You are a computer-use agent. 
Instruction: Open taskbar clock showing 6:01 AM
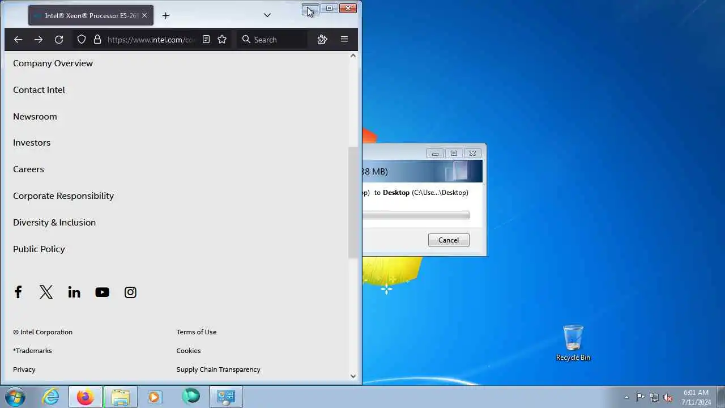[696, 397]
